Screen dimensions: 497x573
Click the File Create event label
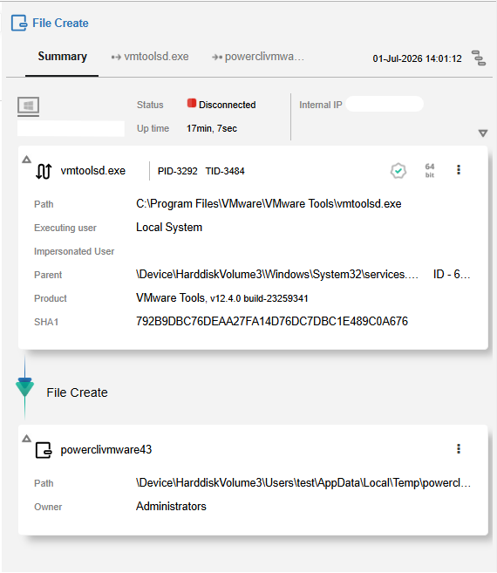pos(77,392)
